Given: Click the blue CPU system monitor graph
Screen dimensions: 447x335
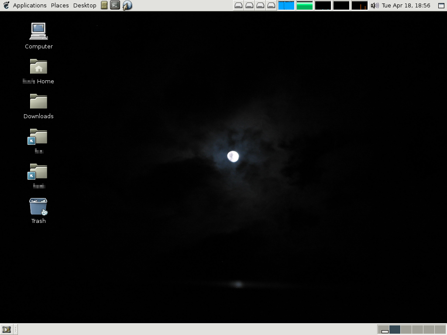Looking at the screenshot, I should click(x=286, y=5).
